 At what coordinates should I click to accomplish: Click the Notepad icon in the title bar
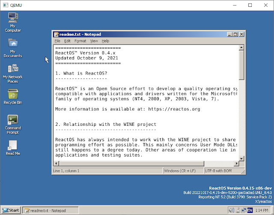pyautogui.click(x=56, y=34)
